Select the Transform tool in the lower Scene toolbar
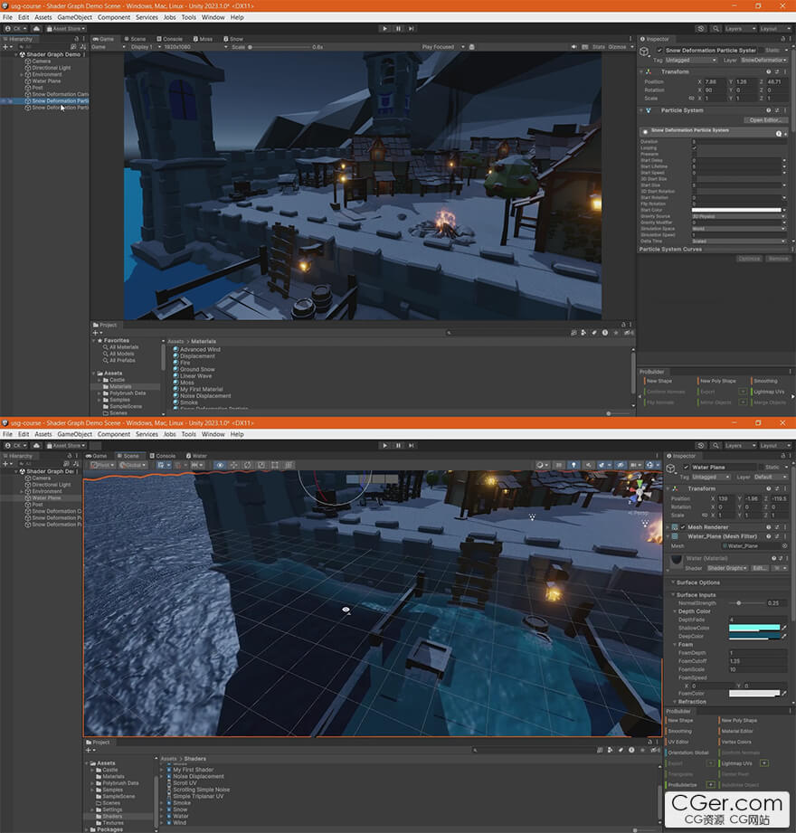Screen dimensions: 796x833 289,465
